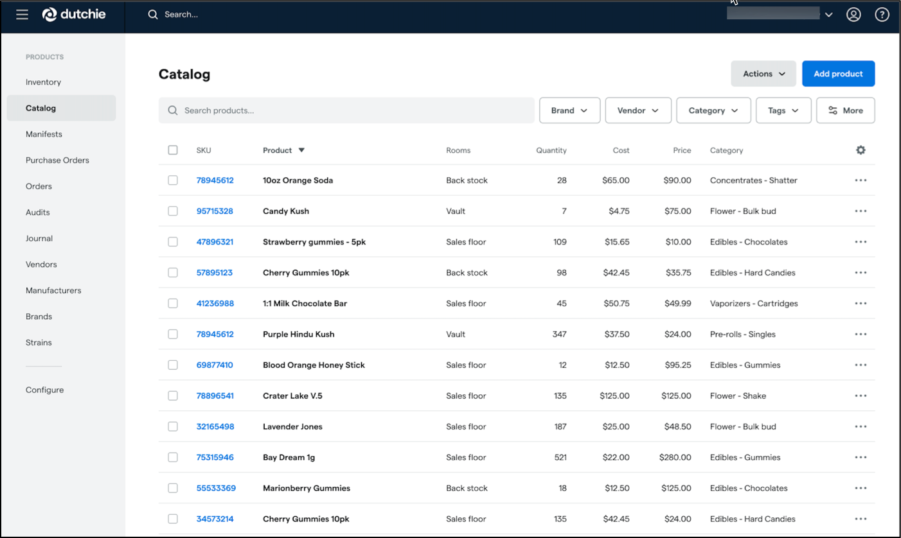Open row options for 10oz Orange Soda
Viewport: 901px width, 538px height.
[861, 180]
